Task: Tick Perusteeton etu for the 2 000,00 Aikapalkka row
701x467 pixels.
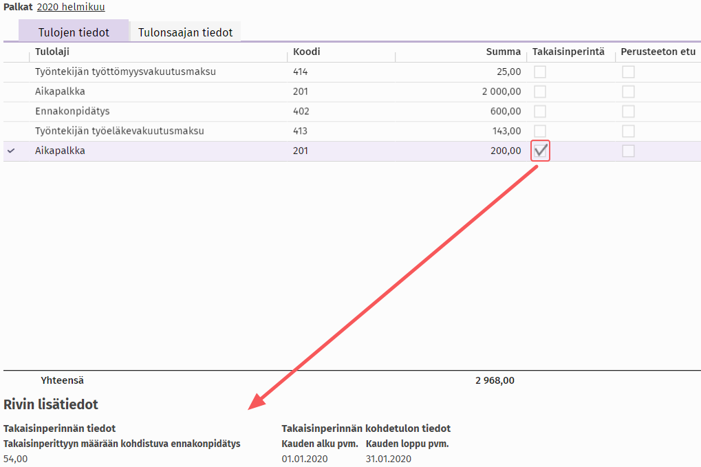Action: pyautogui.click(x=628, y=91)
